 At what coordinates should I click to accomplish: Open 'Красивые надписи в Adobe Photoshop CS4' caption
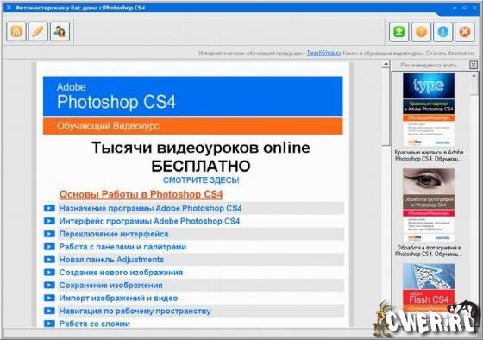tap(429, 155)
